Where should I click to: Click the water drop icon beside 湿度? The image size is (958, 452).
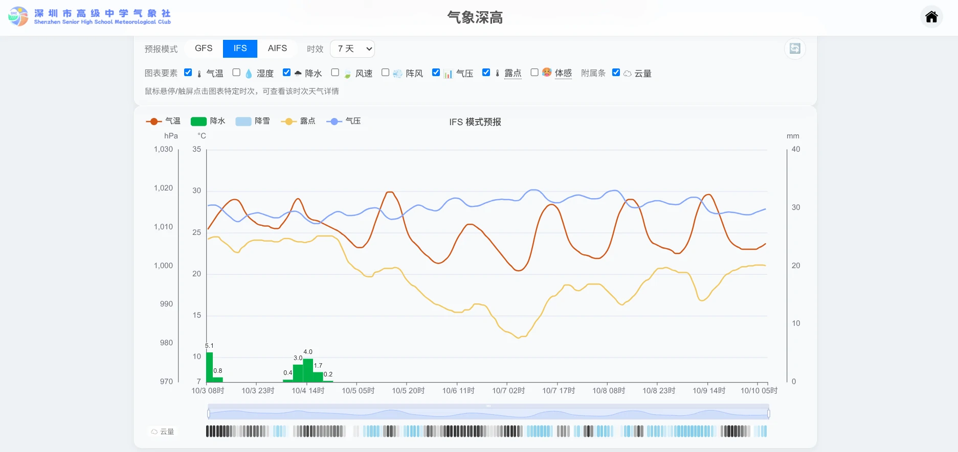click(x=249, y=74)
